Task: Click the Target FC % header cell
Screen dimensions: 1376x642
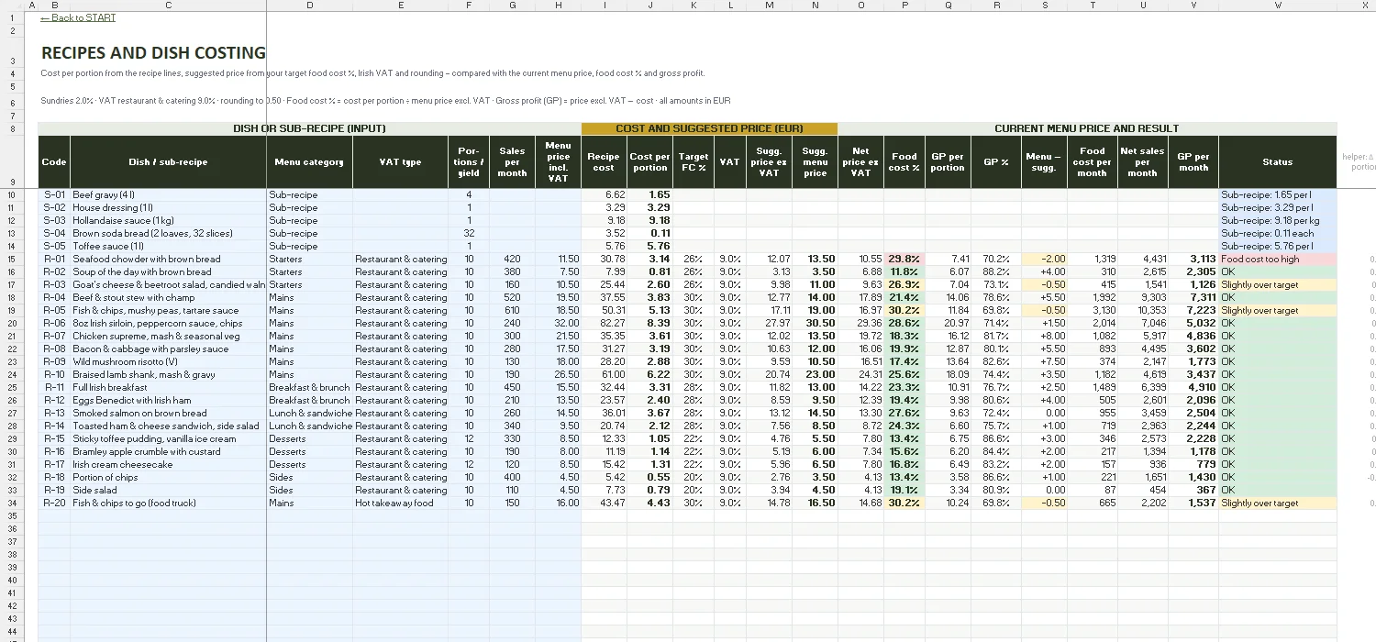Action: tap(694, 161)
